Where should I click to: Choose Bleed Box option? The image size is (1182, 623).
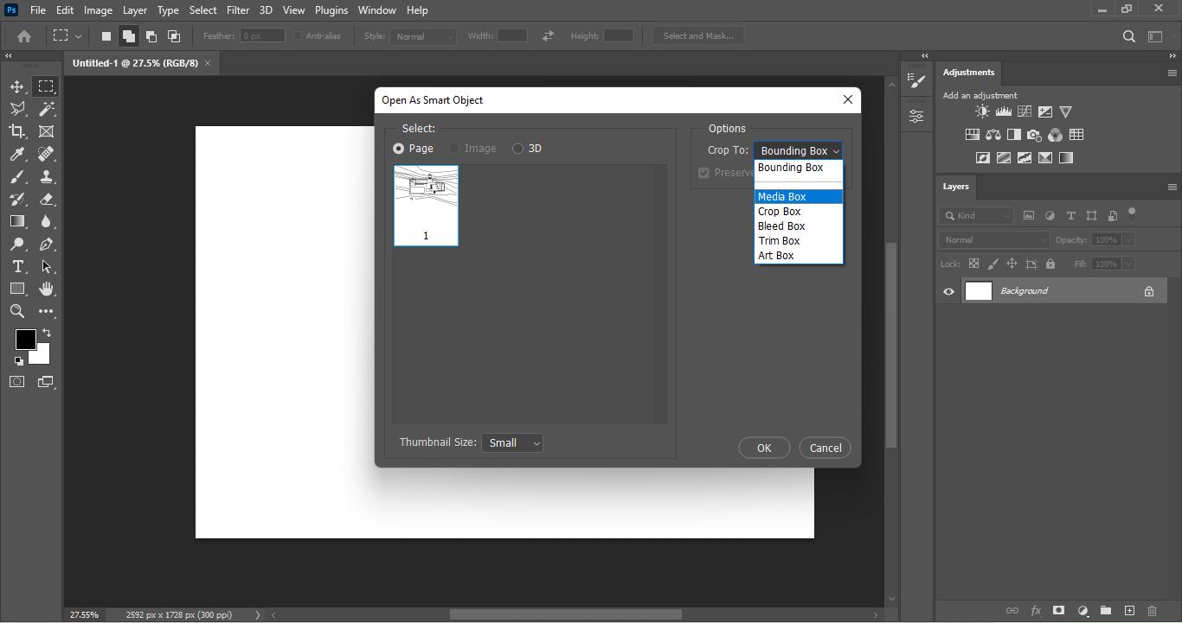(799, 226)
